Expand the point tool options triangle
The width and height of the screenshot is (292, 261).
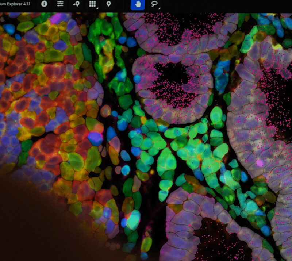[x=81, y=8]
